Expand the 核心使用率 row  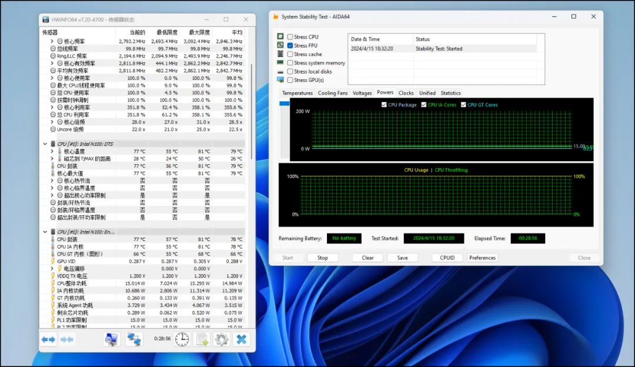click(x=52, y=78)
